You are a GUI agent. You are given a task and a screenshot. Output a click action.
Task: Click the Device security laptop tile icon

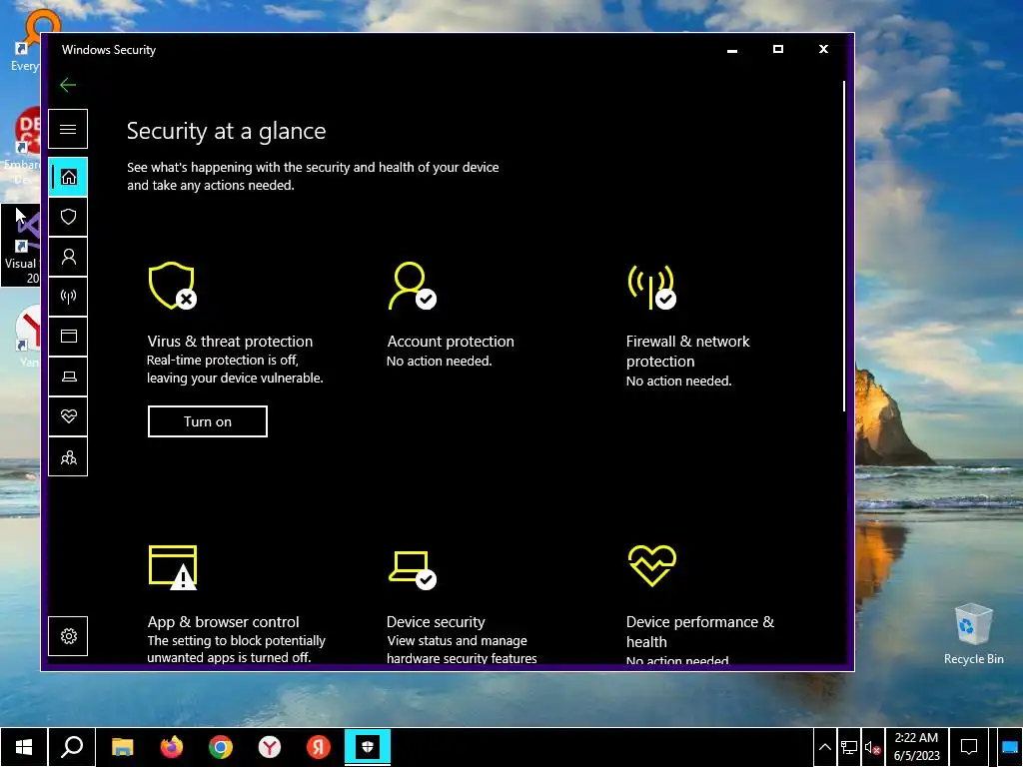413,570
